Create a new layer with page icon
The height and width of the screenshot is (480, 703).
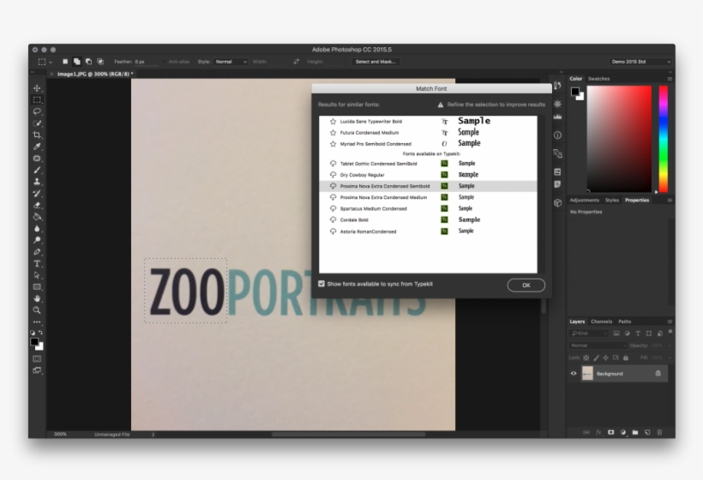[x=647, y=433]
